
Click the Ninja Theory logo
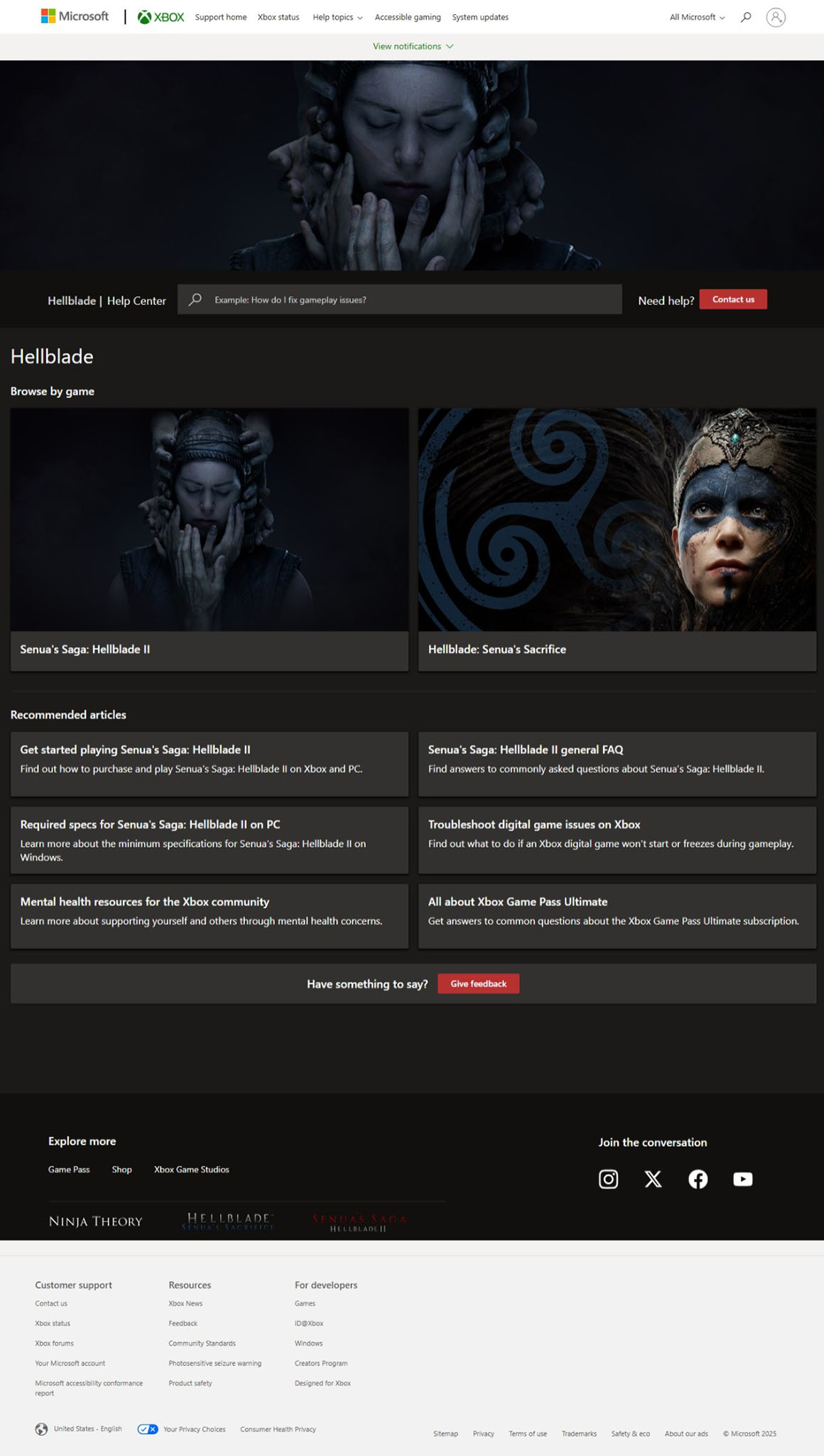(x=95, y=1221)
